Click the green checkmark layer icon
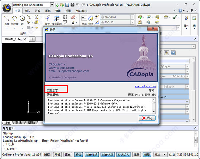 [x=175, y=17]
